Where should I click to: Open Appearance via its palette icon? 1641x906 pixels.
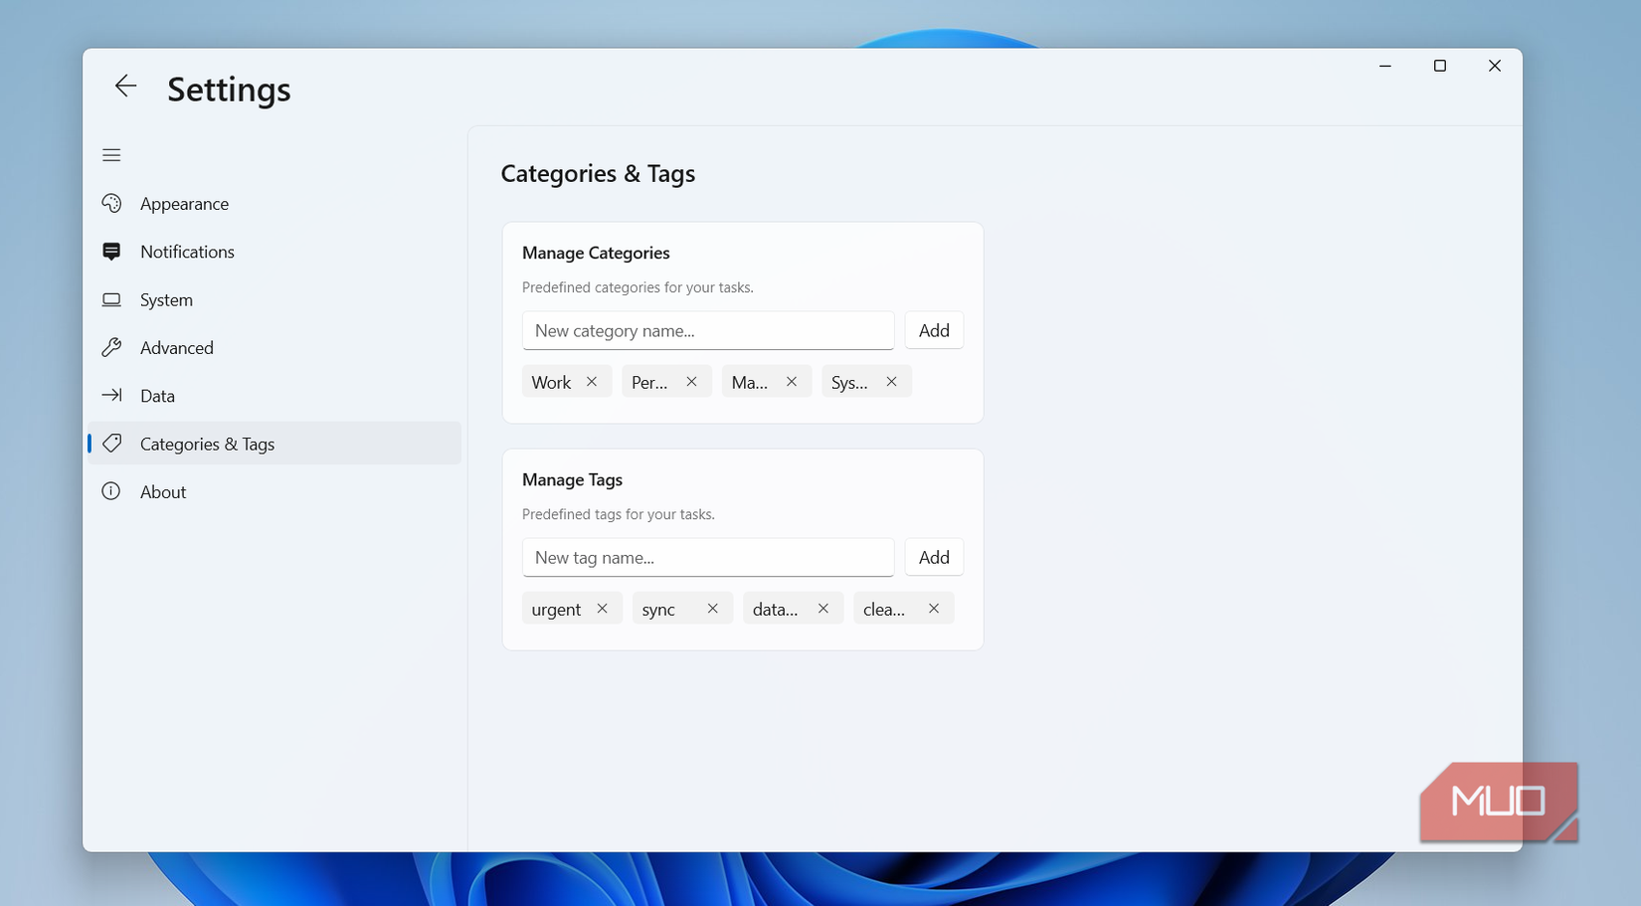112,203
